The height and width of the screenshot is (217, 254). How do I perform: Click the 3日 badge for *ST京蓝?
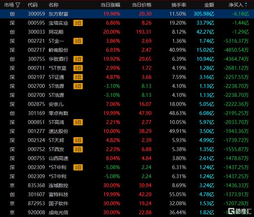pyautogui.click(x=78, y=68)
